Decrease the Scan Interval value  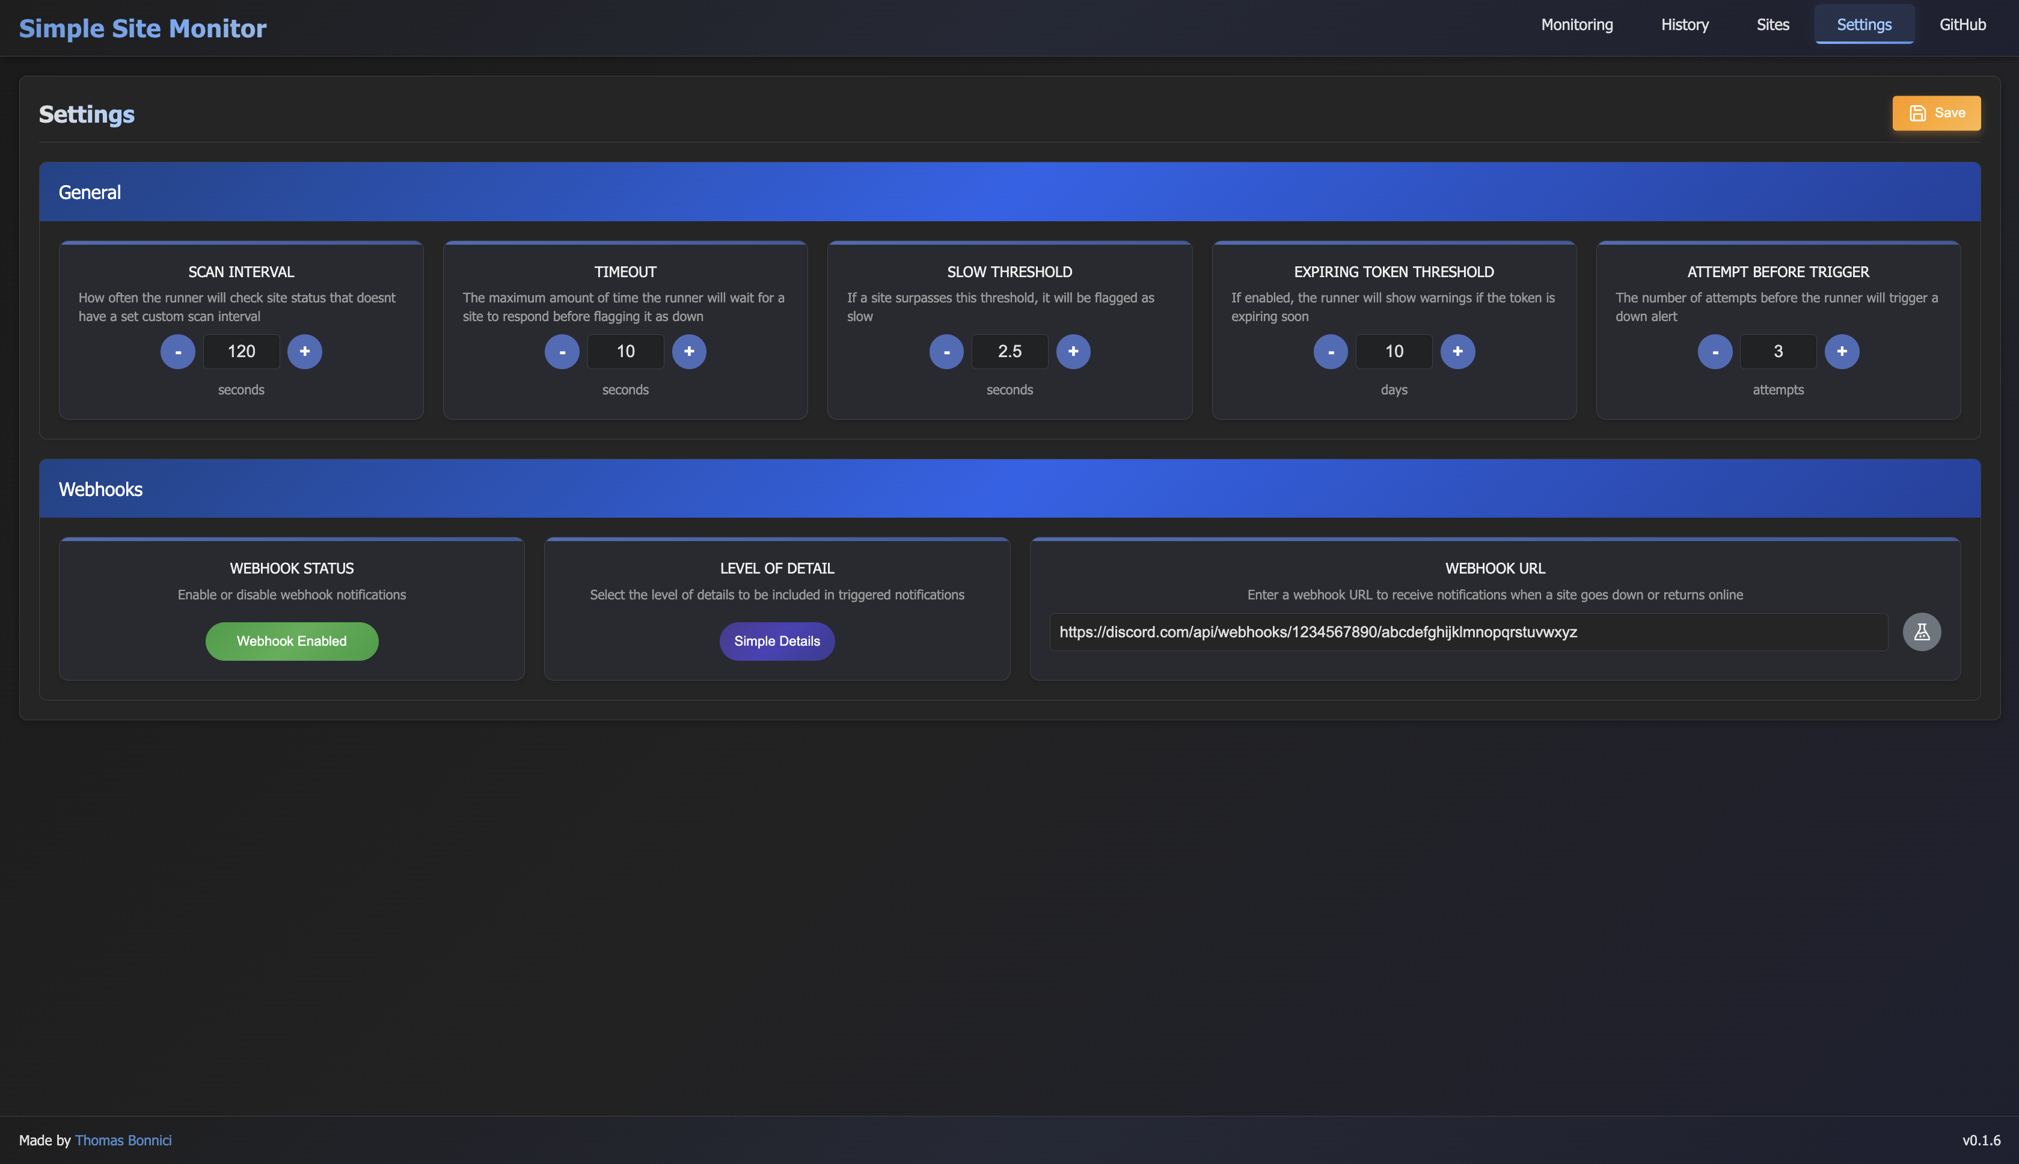tap(177, 352)
